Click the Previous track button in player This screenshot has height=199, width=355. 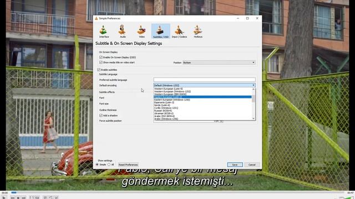(12, 198)
